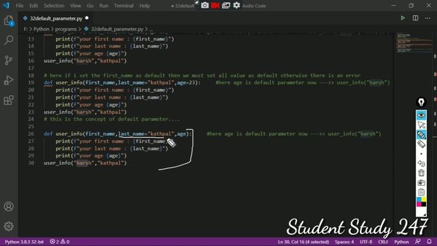Viewport: 437px width, 246px height.
Task: Change the CRLF end of line sequence
Action: [383, 242]
